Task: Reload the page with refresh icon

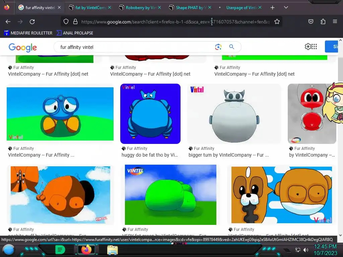Action: (x=32, y=22)
